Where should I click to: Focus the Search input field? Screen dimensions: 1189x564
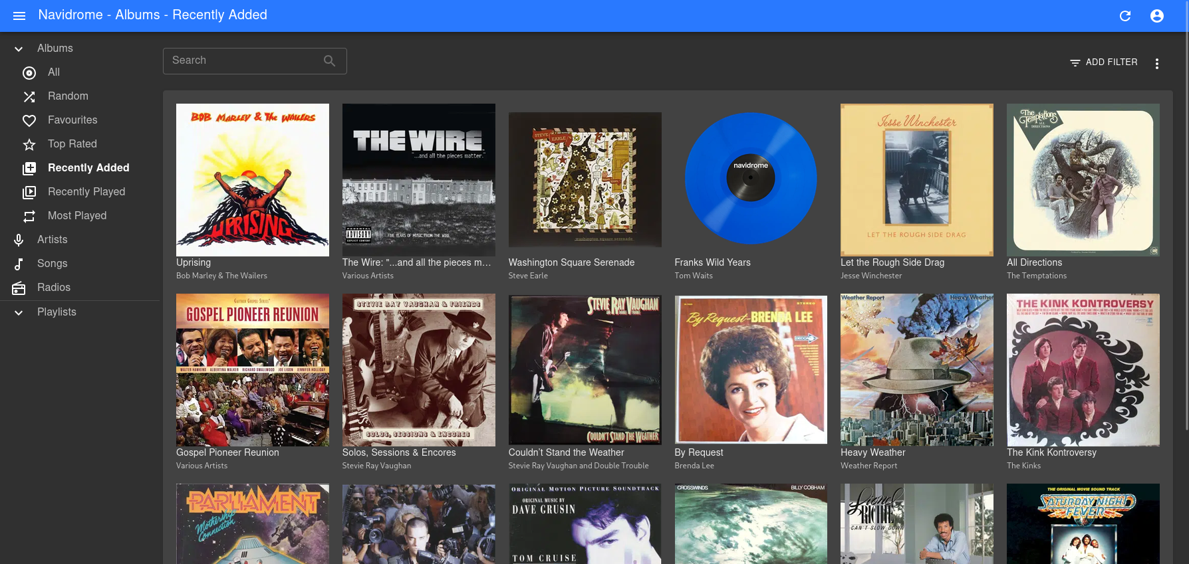pyautogui.click(x=255, y=60)
